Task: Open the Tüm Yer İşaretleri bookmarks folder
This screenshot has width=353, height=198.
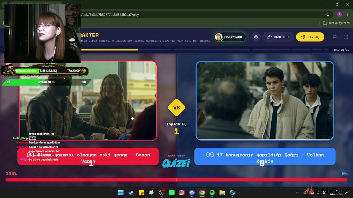Action: (x=336, y=23)
